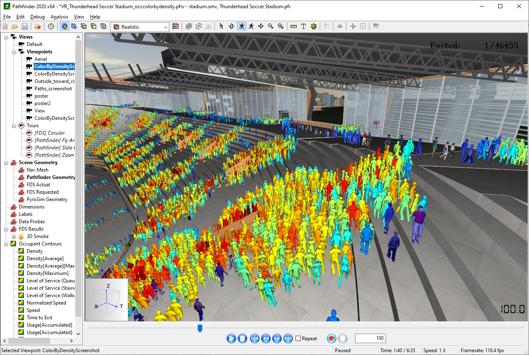
Task: Start playback with the Play button
Action: point(231,339)
